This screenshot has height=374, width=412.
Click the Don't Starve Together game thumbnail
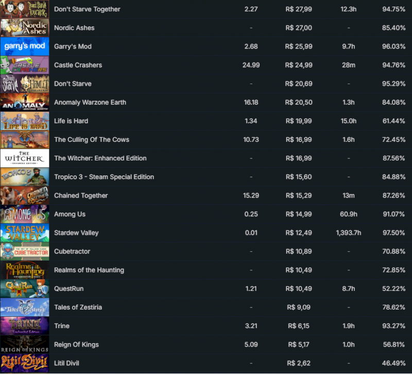click(25, 9)
